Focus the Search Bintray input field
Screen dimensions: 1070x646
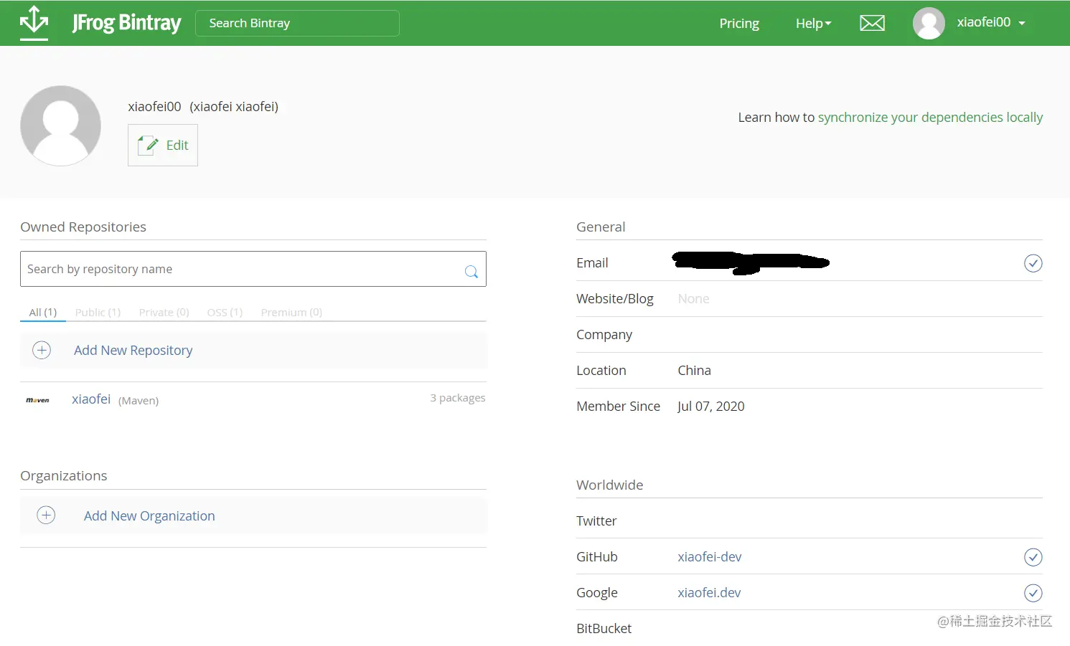[297, 23]
